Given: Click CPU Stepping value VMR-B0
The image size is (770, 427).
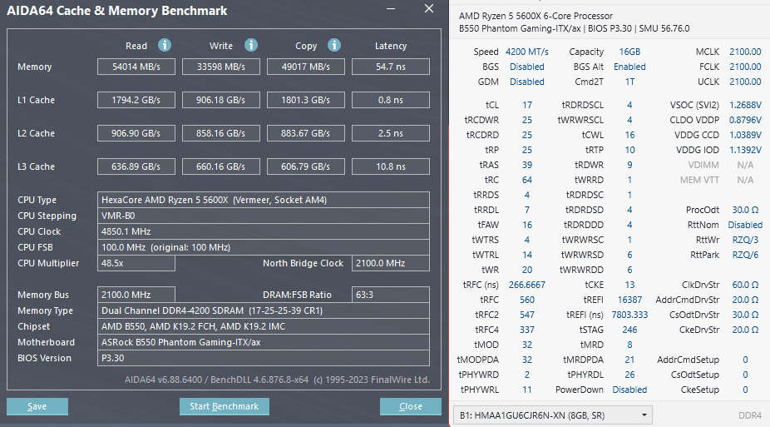Looking at the screenshot, I should tap(264, 216).
